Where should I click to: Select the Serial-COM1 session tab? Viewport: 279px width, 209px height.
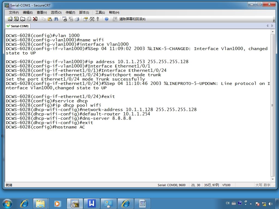point(18,26)
